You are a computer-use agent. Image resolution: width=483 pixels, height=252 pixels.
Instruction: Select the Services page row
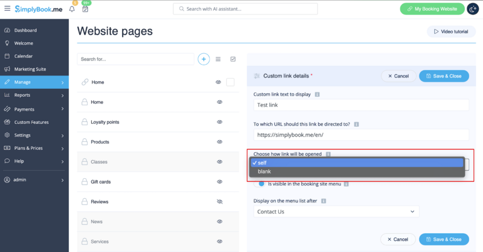(158, 242)
